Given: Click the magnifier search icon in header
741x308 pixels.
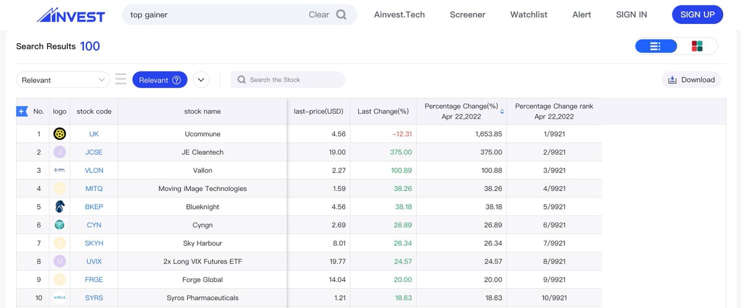Looking at the screenshot, I should (x=341, y=15).
